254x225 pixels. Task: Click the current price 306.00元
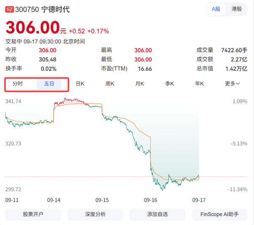pyautogui.click(x=36, y=28)
